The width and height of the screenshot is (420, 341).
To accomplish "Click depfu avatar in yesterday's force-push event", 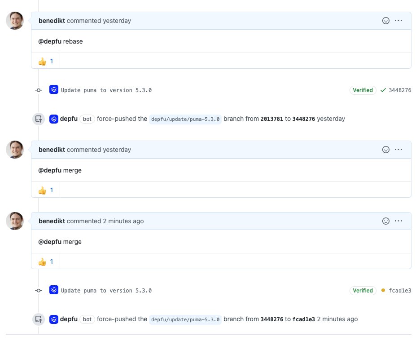I will pos(54,119).
